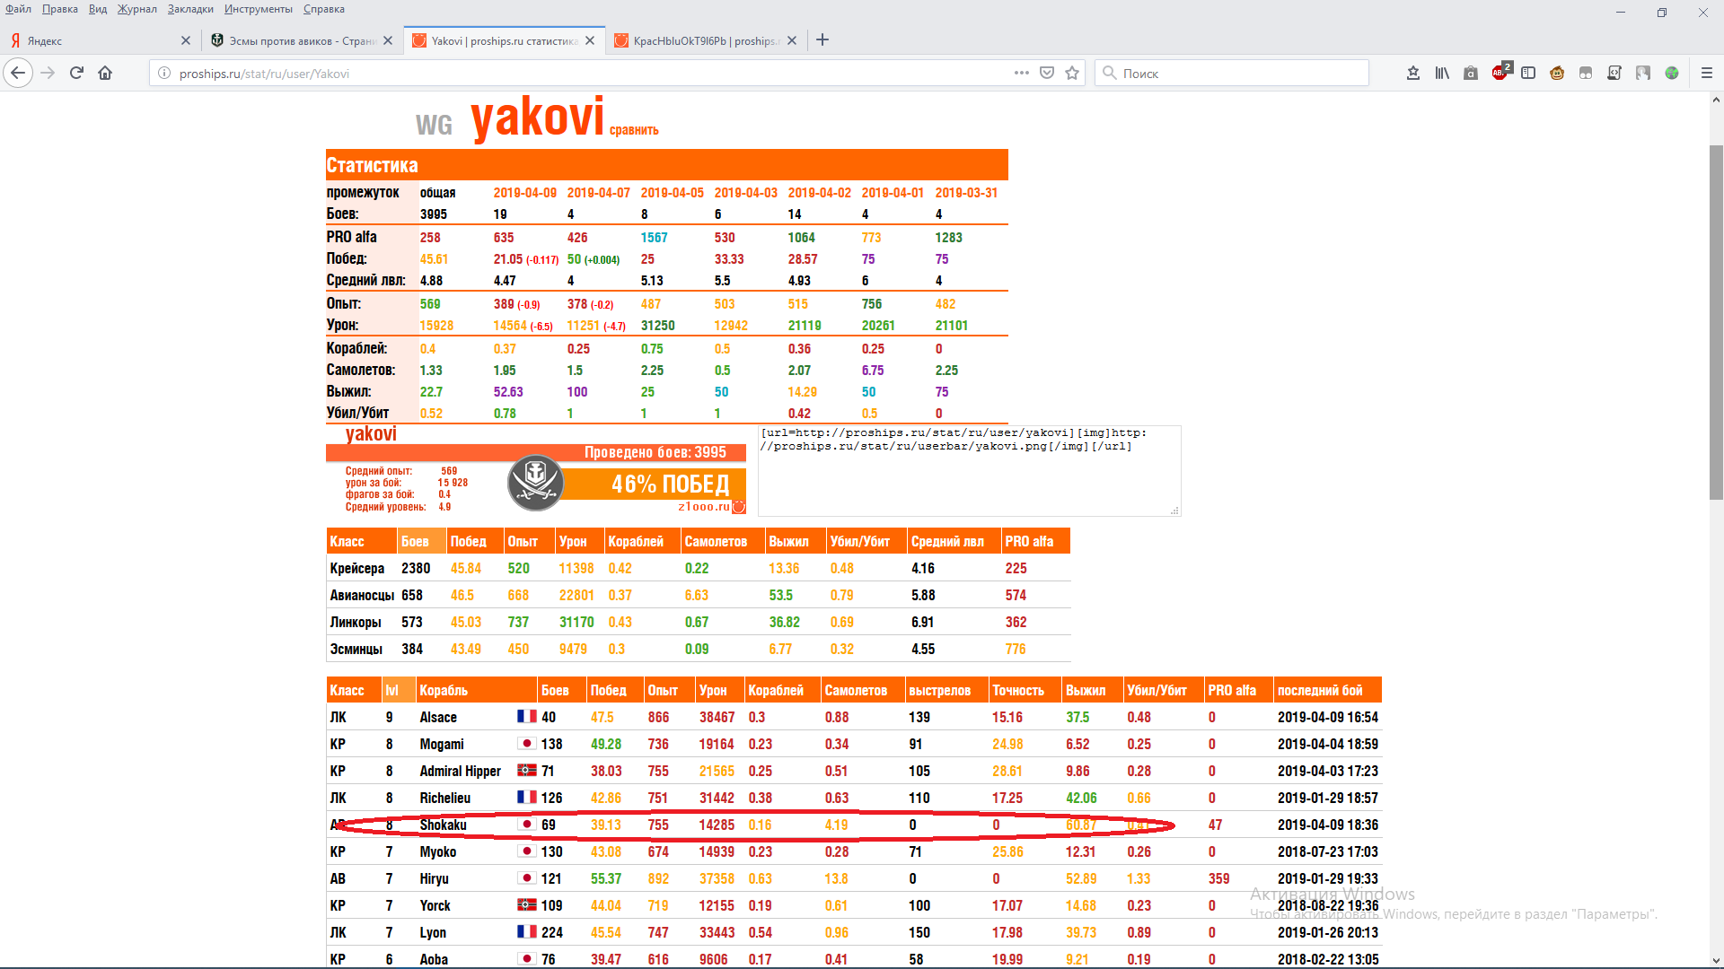Image resolution: width=1724 pixels, height=969 pixels.
Task: Open the Инструменты menu
Action: [x=259, y=9]
